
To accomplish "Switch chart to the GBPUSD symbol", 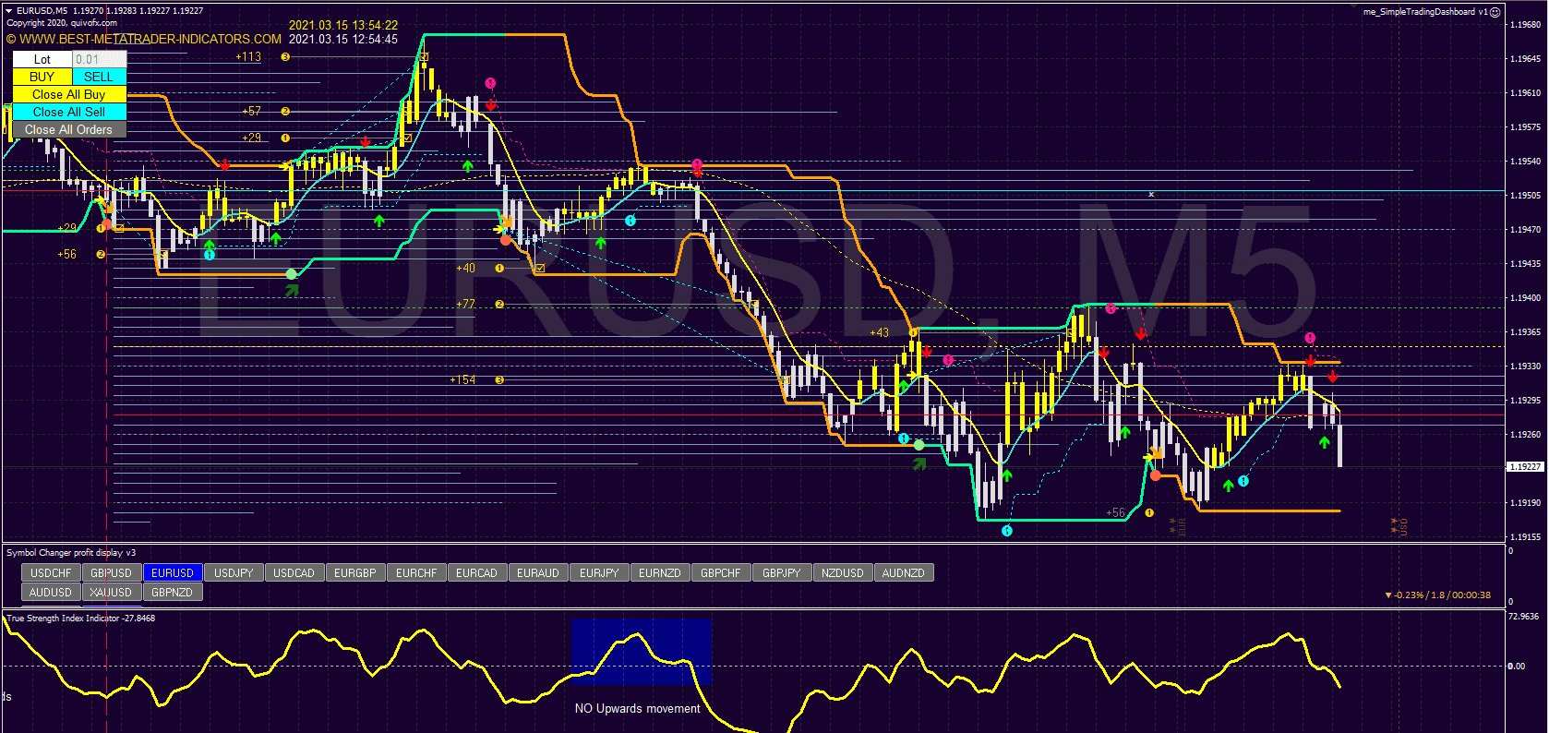I will pos(111,573).
